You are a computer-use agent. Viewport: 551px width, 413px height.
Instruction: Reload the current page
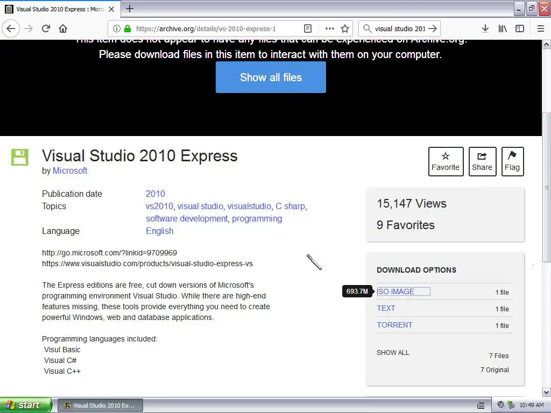(x=46, y=29)
